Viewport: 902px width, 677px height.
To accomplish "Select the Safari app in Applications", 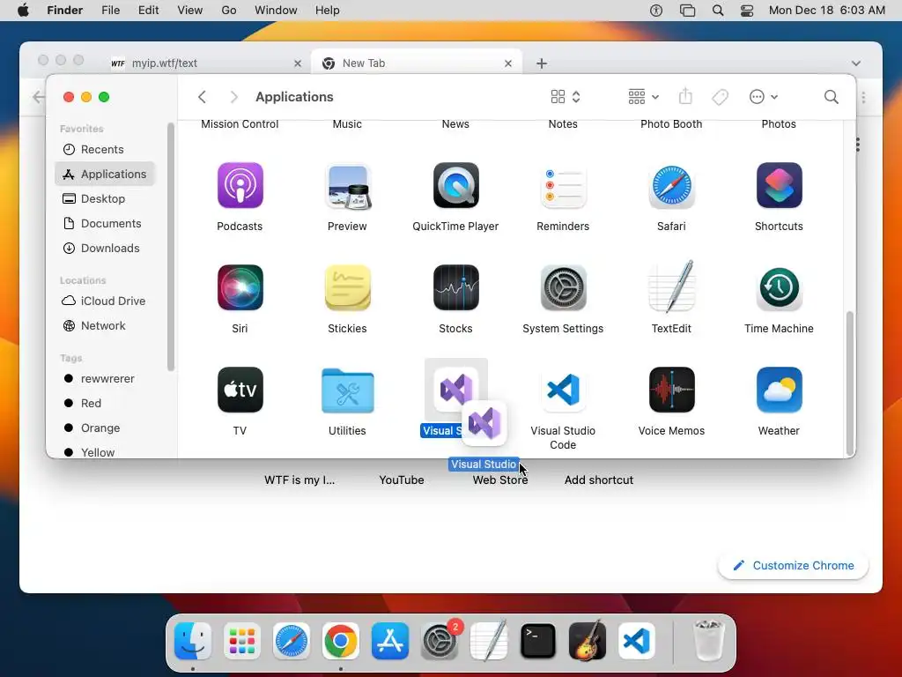I will click(x=671, y=185).
